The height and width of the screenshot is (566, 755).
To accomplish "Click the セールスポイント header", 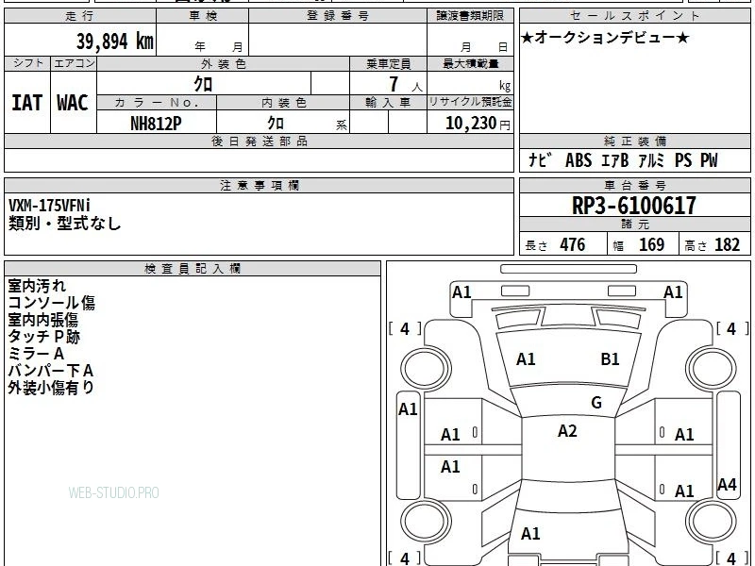I will 635,16.
